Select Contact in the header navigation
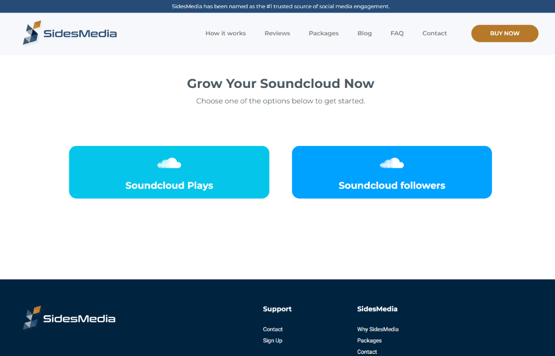 434,33
